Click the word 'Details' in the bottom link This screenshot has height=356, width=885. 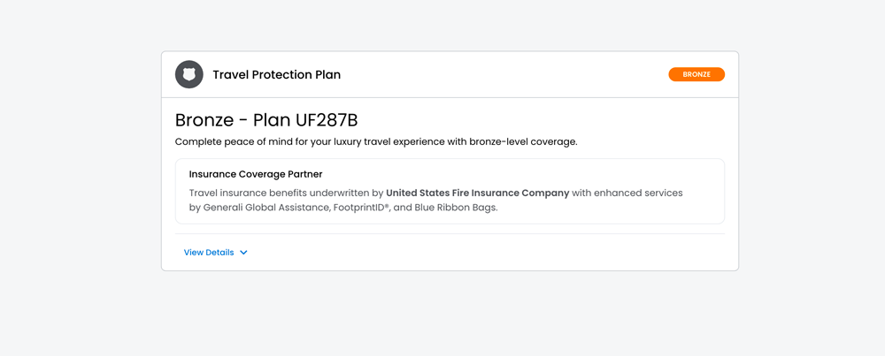(219, 253)
